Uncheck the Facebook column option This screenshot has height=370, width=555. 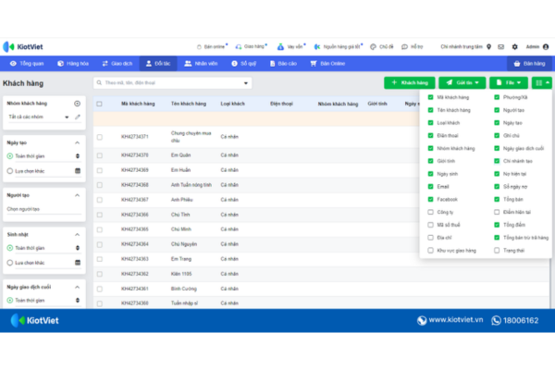pyautogui.click(x=430, y=199)
